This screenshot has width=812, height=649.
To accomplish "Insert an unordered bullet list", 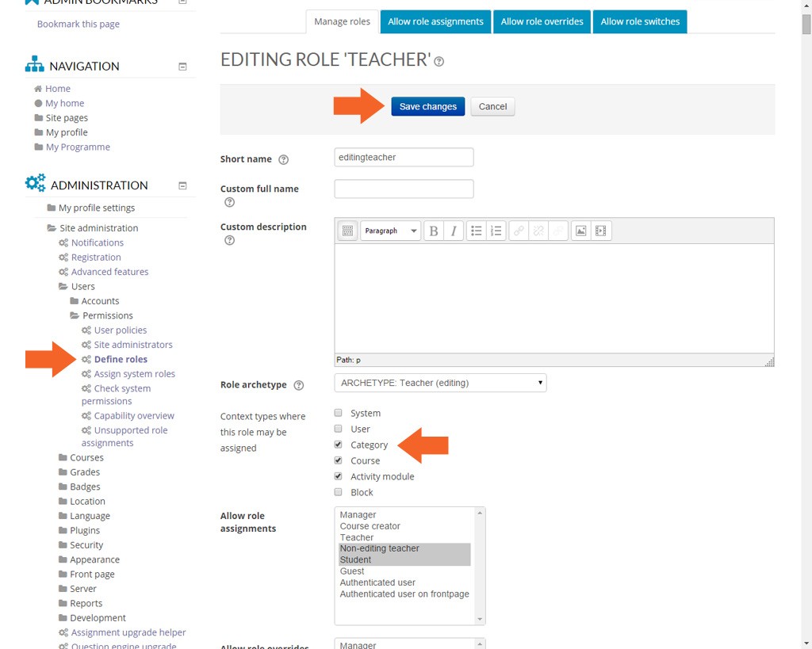I will tap(476, 231).
